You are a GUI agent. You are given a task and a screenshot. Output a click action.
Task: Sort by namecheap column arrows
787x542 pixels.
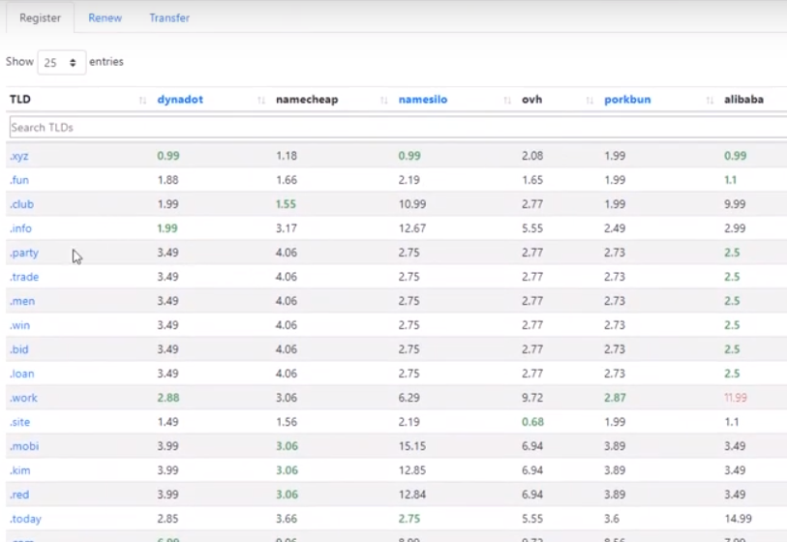(x=384, y=100)
